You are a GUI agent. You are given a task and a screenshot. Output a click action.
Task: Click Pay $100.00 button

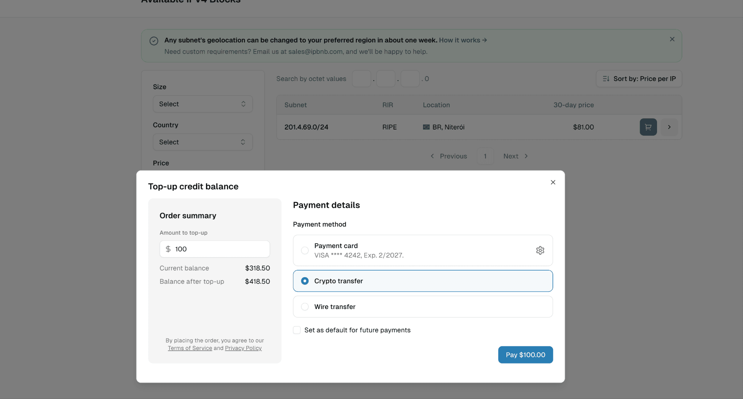(525, 354)
